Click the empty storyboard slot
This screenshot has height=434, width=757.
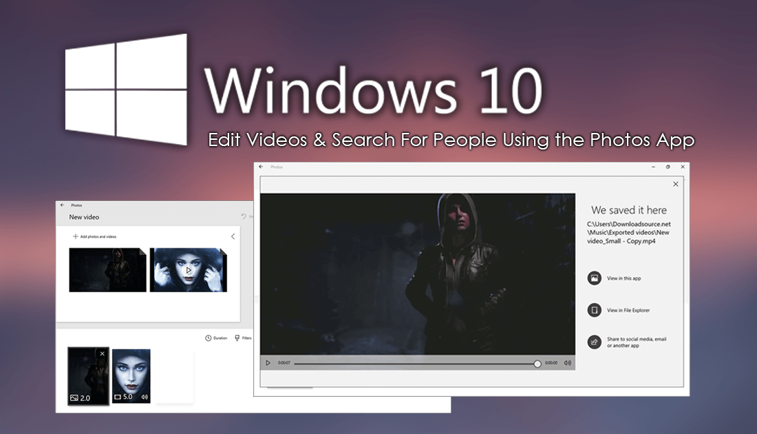[174, 377]
